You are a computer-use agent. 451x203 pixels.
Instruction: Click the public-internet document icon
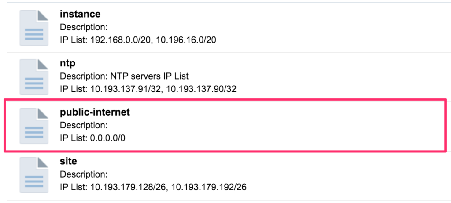point(34,126)
